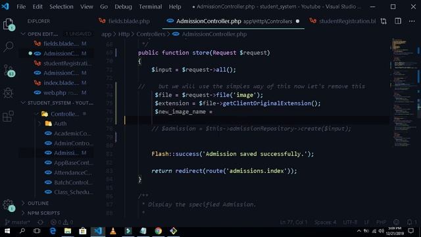Screen dimensions: 421x237
Task: Switch to fields.blade.php tab
Action: click(129, 21)
